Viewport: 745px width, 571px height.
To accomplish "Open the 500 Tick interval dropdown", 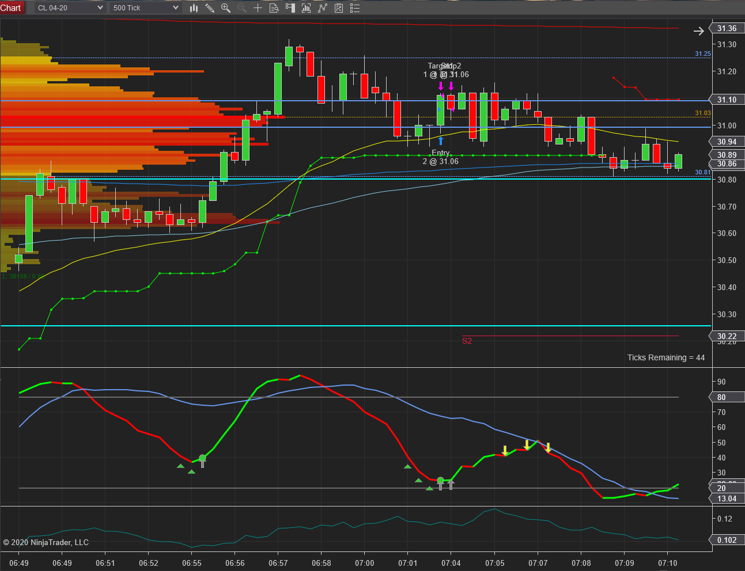I will point(146,7).
